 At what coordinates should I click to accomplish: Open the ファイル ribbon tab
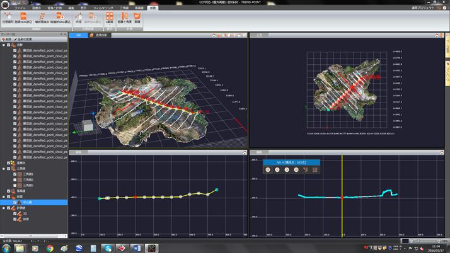(x=20, y=8)
